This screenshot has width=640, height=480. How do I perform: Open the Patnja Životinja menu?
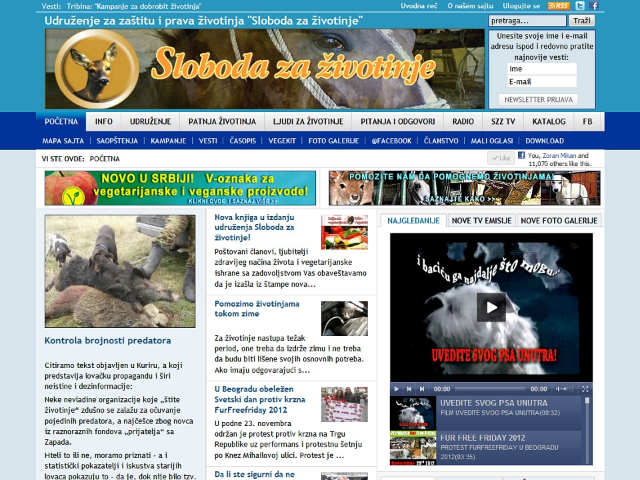click(x=222, y=121)
